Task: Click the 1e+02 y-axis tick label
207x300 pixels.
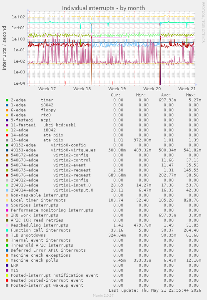Action: point(18,17)
